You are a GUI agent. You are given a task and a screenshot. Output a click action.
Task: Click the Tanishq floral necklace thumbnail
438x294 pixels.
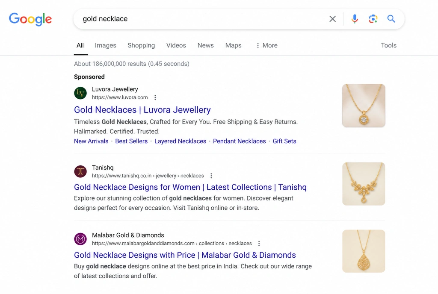point(364,184)
